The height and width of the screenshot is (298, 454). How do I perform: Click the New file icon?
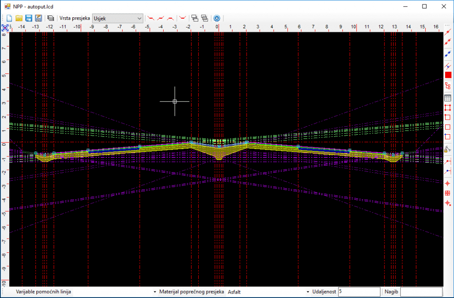pos(9,18)
